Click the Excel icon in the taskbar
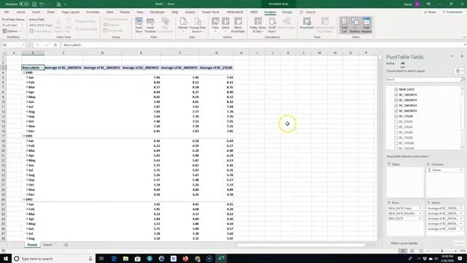 click(221, 259)
